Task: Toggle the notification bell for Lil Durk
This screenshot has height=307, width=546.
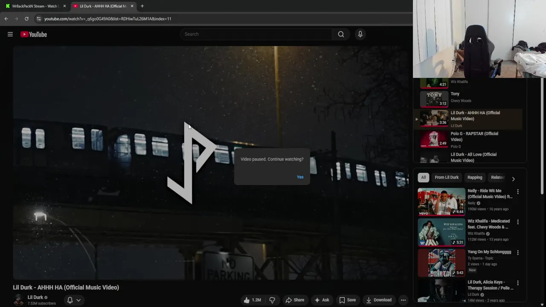Action: point(70,300)
